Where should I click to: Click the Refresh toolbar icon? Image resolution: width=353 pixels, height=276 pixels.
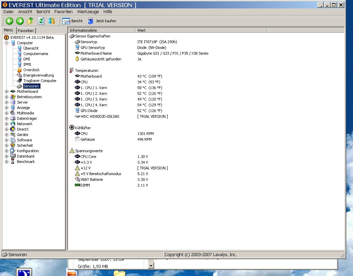[x=41, y=21]
